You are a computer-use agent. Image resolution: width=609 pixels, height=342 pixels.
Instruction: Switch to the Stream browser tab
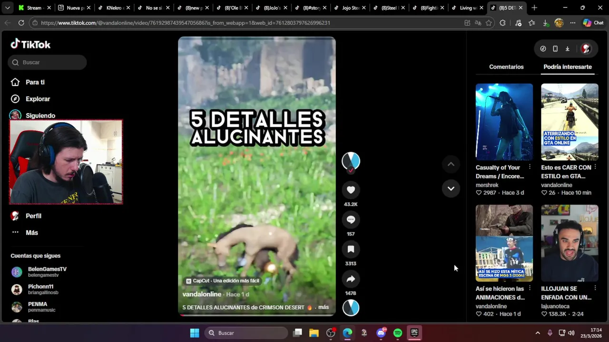(x=34, y=8)
